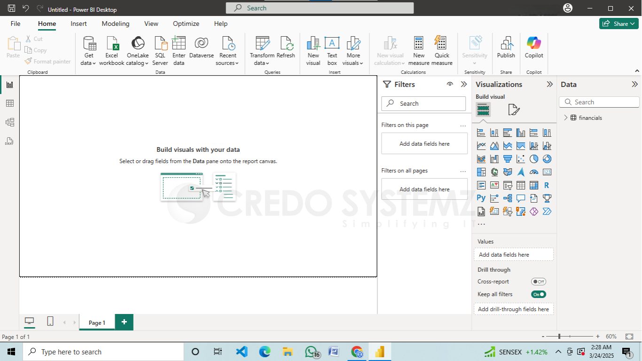Viewport: 642px width, 361px height.
Task: Click the zoom in plus button
Action: pos(598,337)
